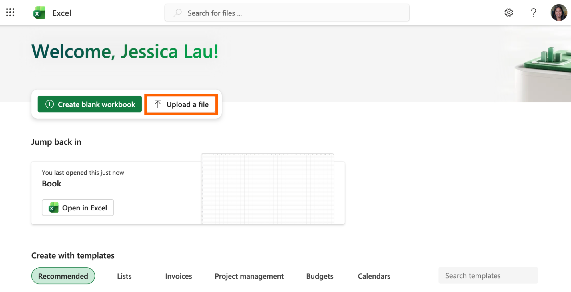This screenshot has width=571, height=292.
Task: Click the search magnifier icon
Action: pos(177,13)
